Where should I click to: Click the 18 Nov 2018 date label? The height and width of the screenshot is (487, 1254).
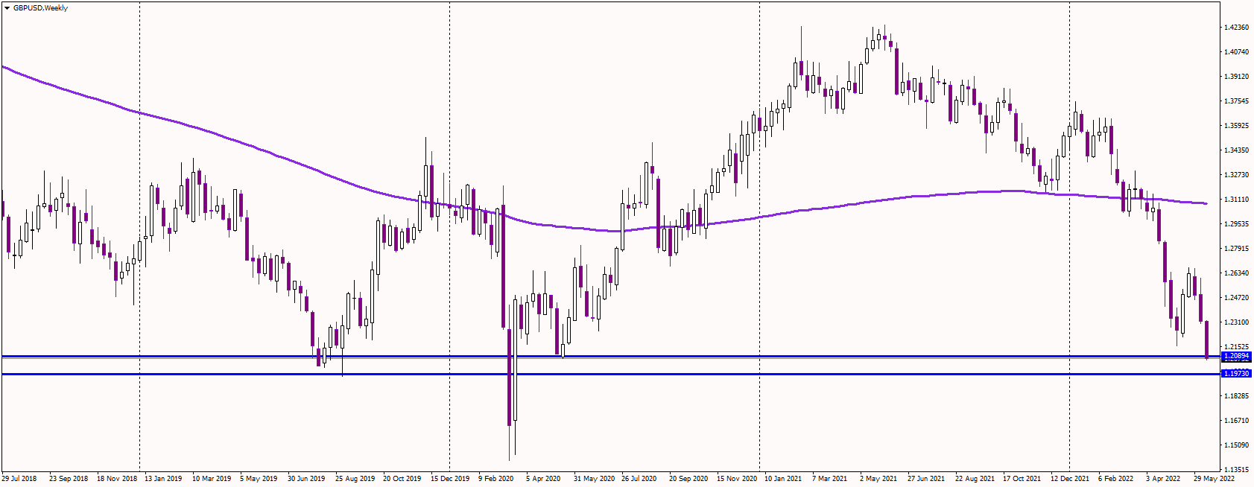117,479
